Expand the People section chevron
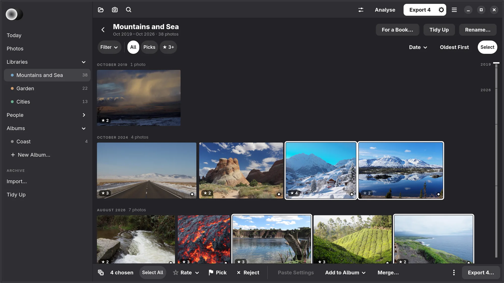 84,115
